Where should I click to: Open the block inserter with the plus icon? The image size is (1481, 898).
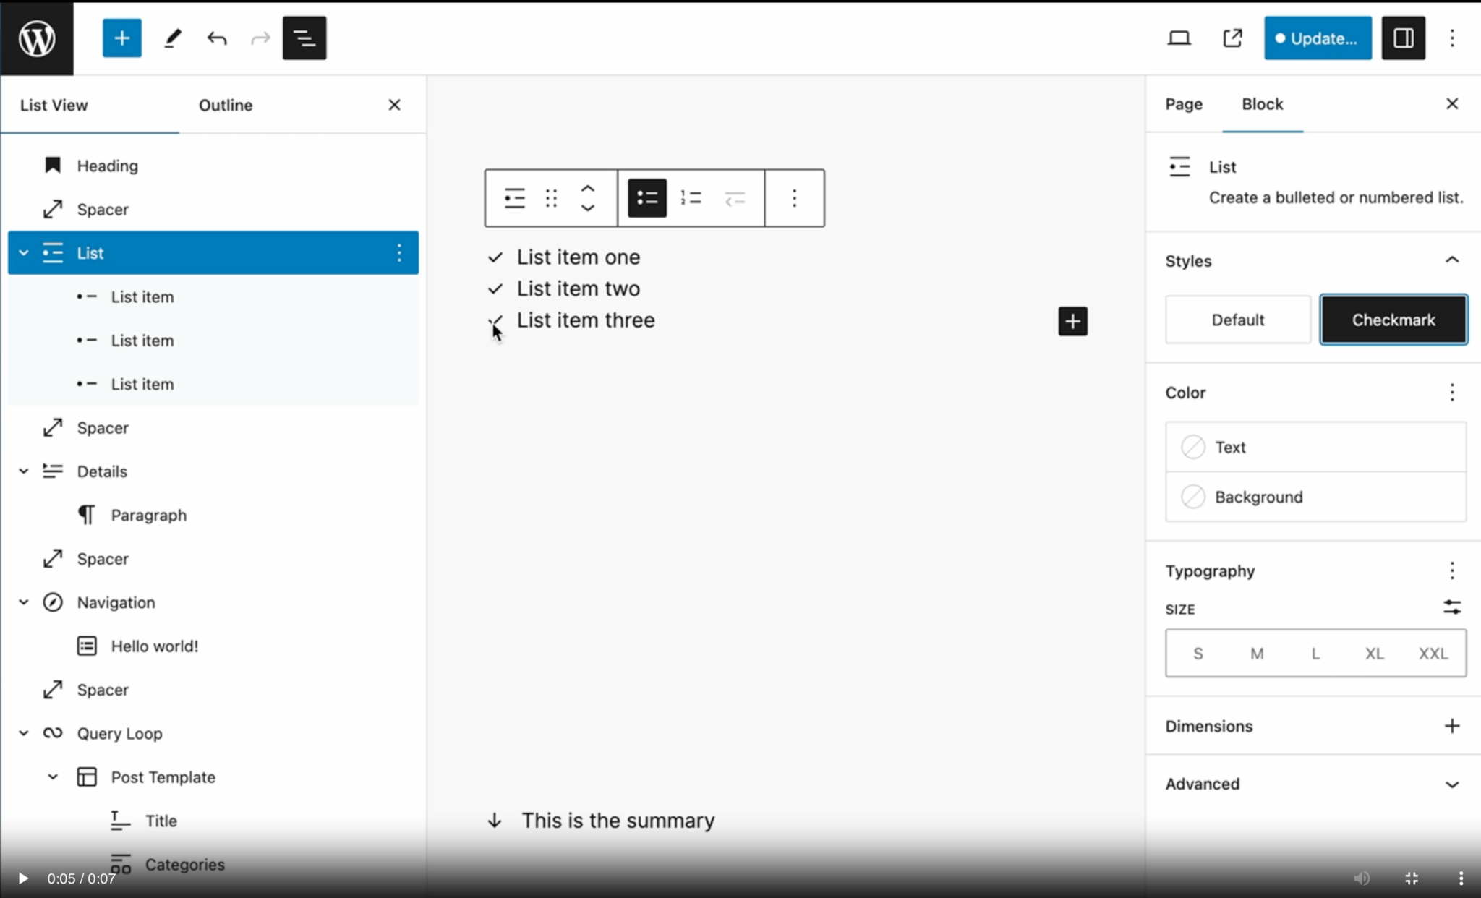point(121,38)
